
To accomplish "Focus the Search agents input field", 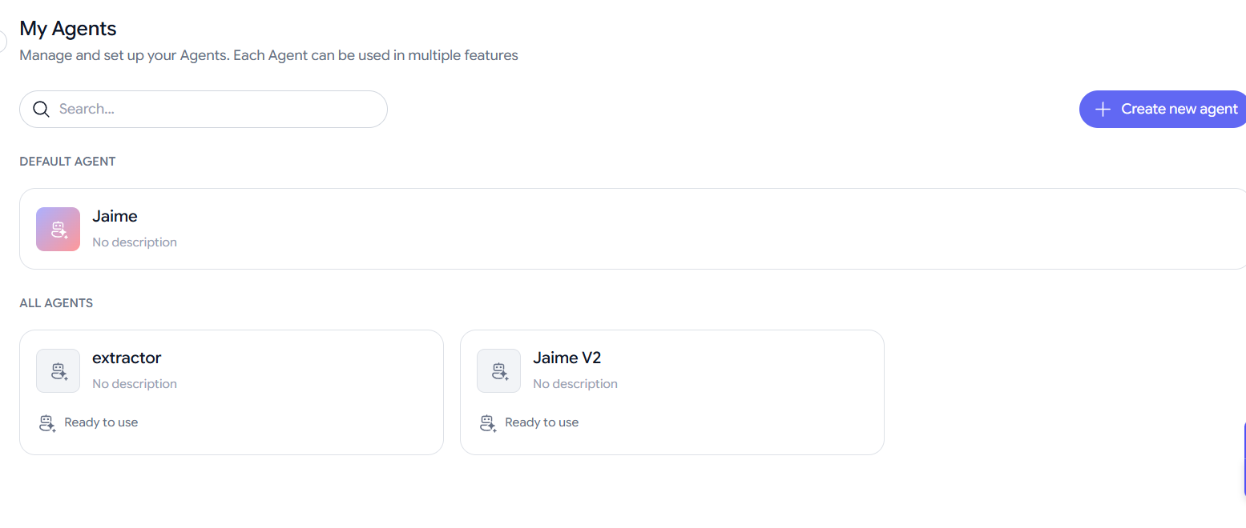I will (204, 109).
